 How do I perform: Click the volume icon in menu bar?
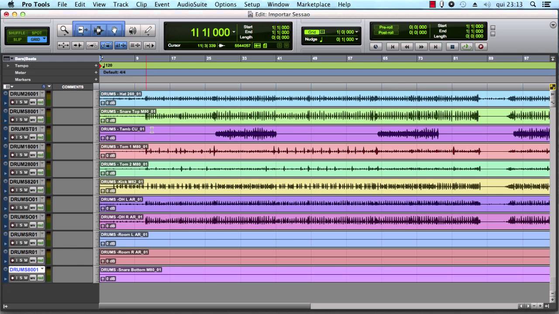point(487,4)
